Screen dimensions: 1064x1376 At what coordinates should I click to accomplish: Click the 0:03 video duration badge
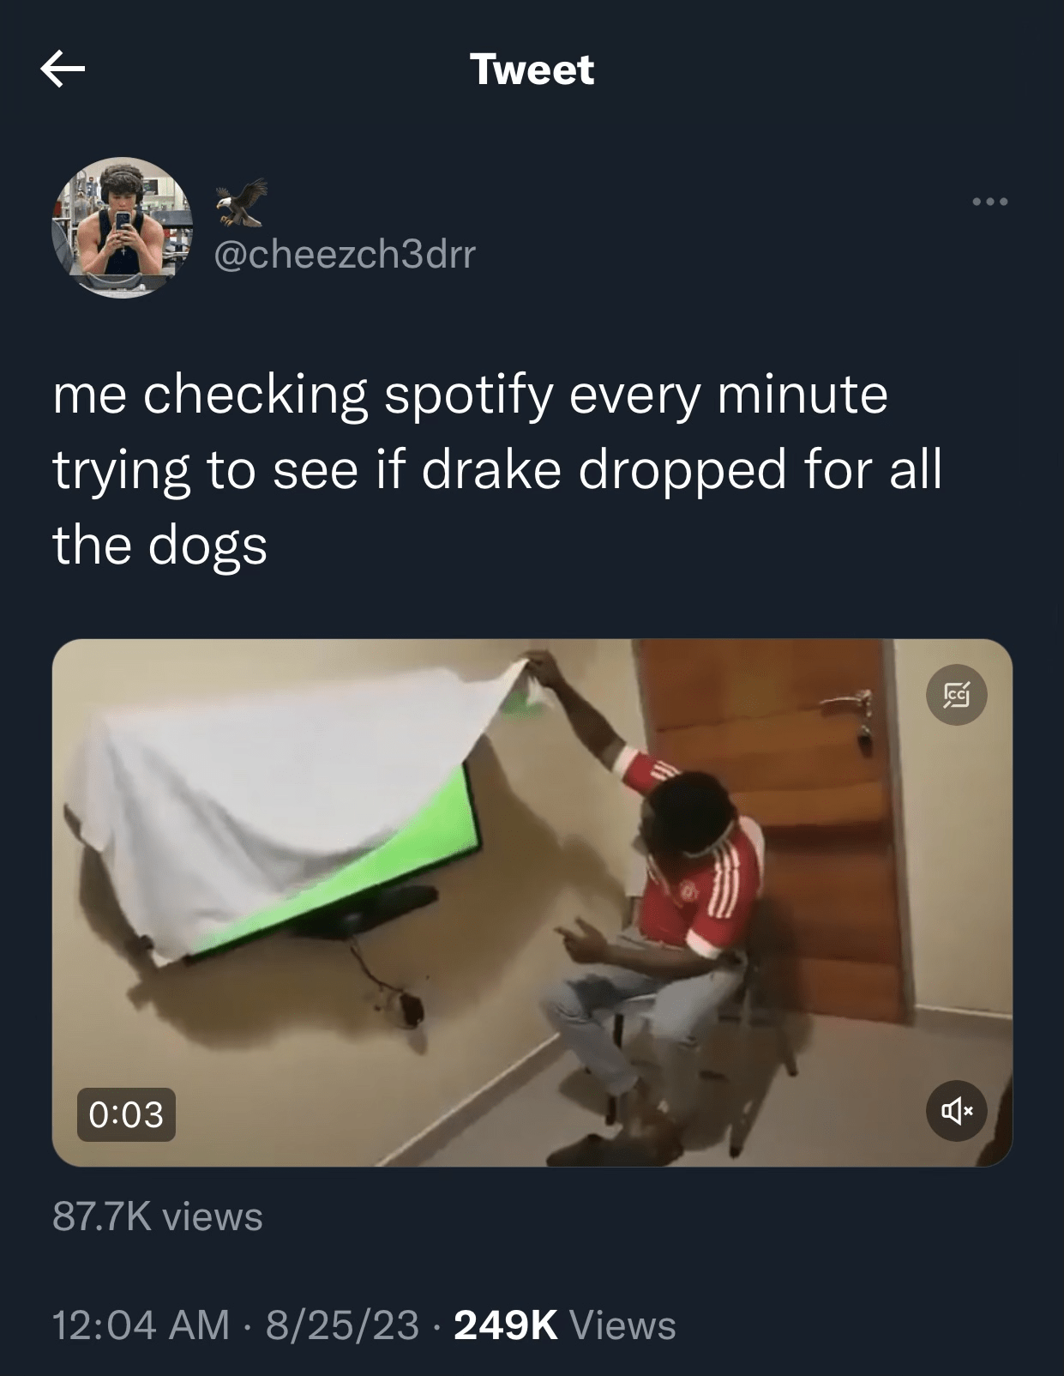pyautogui.click(x=126, y=1114)
